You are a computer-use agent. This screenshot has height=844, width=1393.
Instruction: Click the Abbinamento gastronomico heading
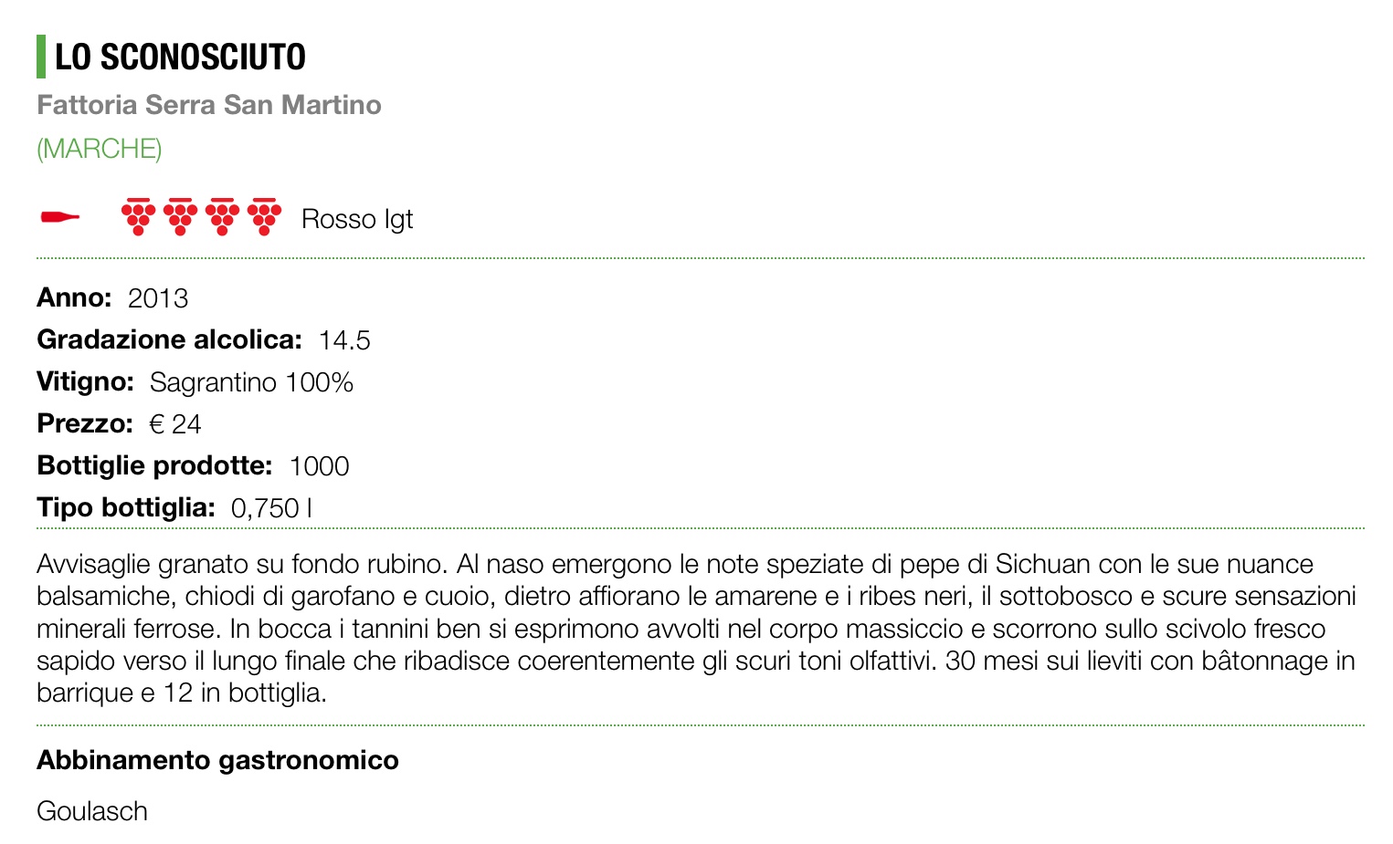coord(217,760)
